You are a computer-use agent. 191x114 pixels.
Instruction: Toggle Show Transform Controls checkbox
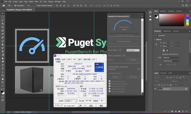(x=36, y=6)
